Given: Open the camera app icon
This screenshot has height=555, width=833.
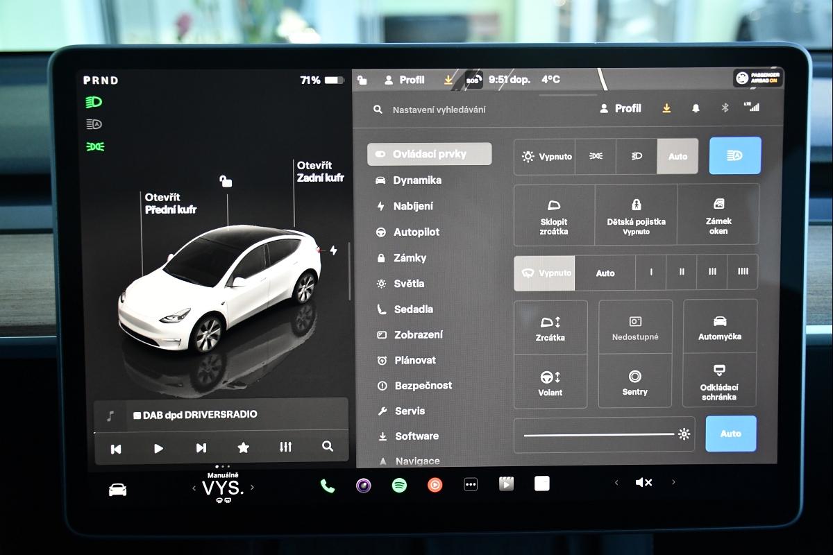Looking at the screenshot, I should click(x=364, y=486).
